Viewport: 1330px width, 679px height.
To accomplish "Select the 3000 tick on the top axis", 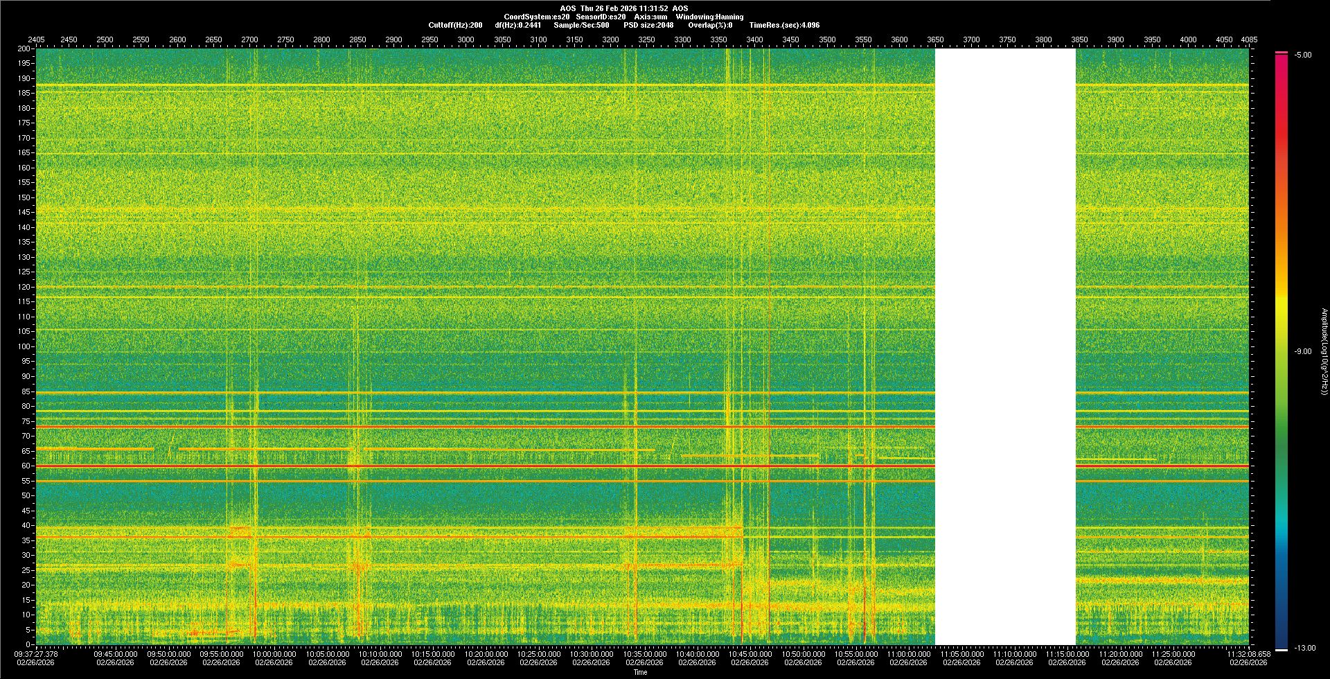I will point(466,39).
